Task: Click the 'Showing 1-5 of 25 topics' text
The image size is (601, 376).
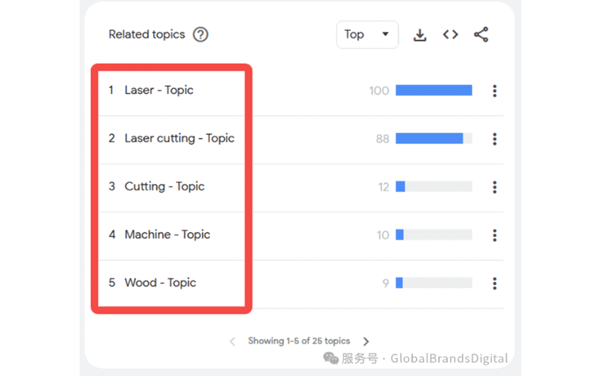Action: [299, 341]
